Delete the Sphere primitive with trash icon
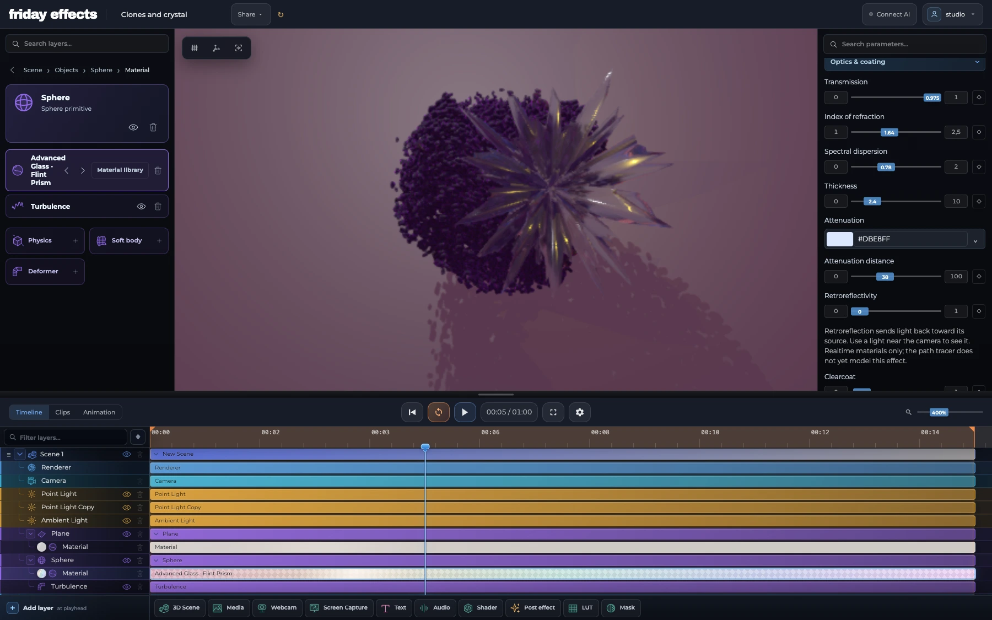The image size is (992, 620). click(x=153, y=127)
